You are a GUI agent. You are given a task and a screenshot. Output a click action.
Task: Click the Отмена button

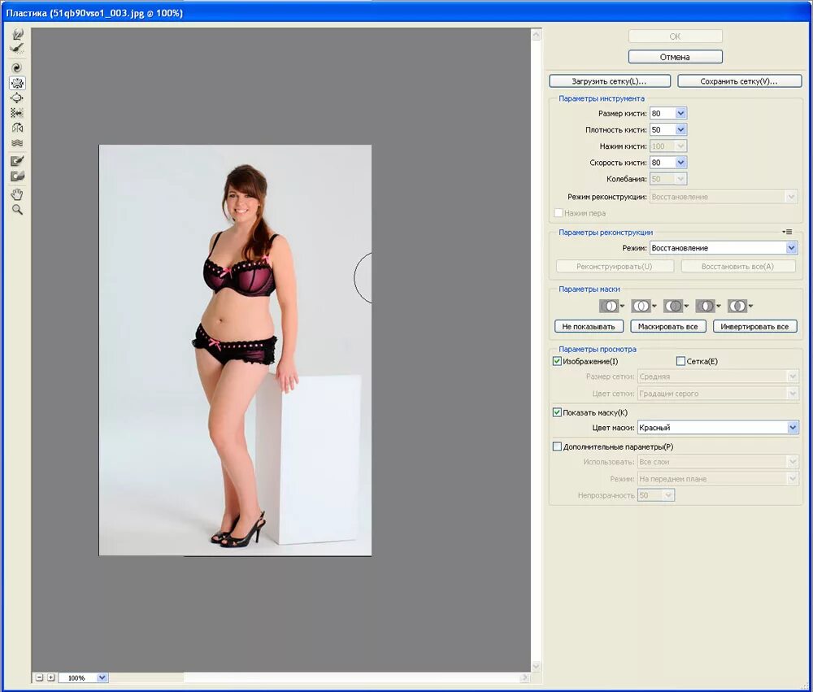coord(675,57)
